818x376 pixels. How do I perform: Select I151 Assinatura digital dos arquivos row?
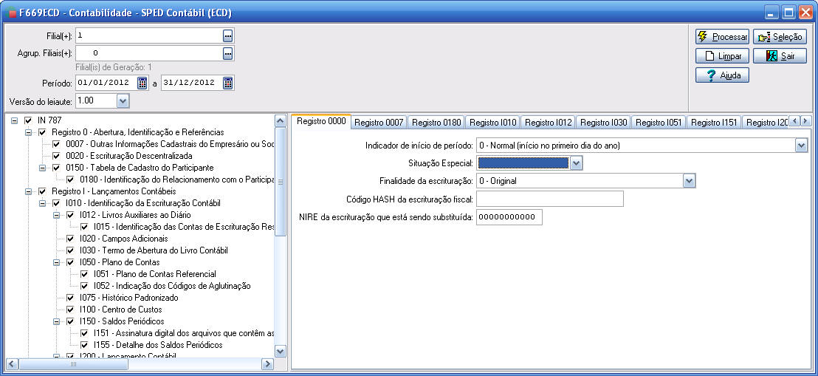pyautogui.click(x=184, y=333)
